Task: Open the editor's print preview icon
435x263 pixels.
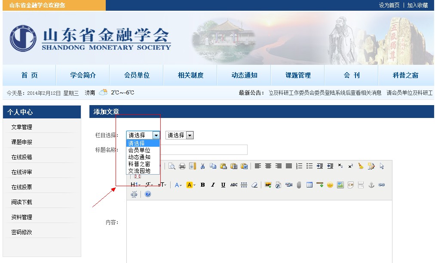Action: pyautogui.click(x=172, y=166)
